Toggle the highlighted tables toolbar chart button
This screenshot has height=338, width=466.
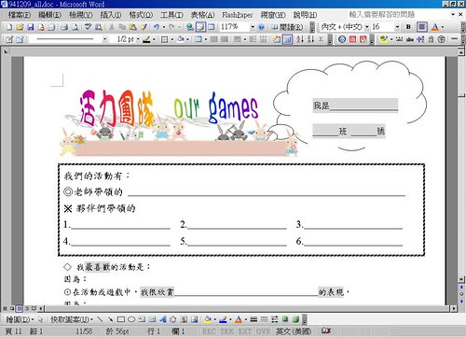click(287, 39)
